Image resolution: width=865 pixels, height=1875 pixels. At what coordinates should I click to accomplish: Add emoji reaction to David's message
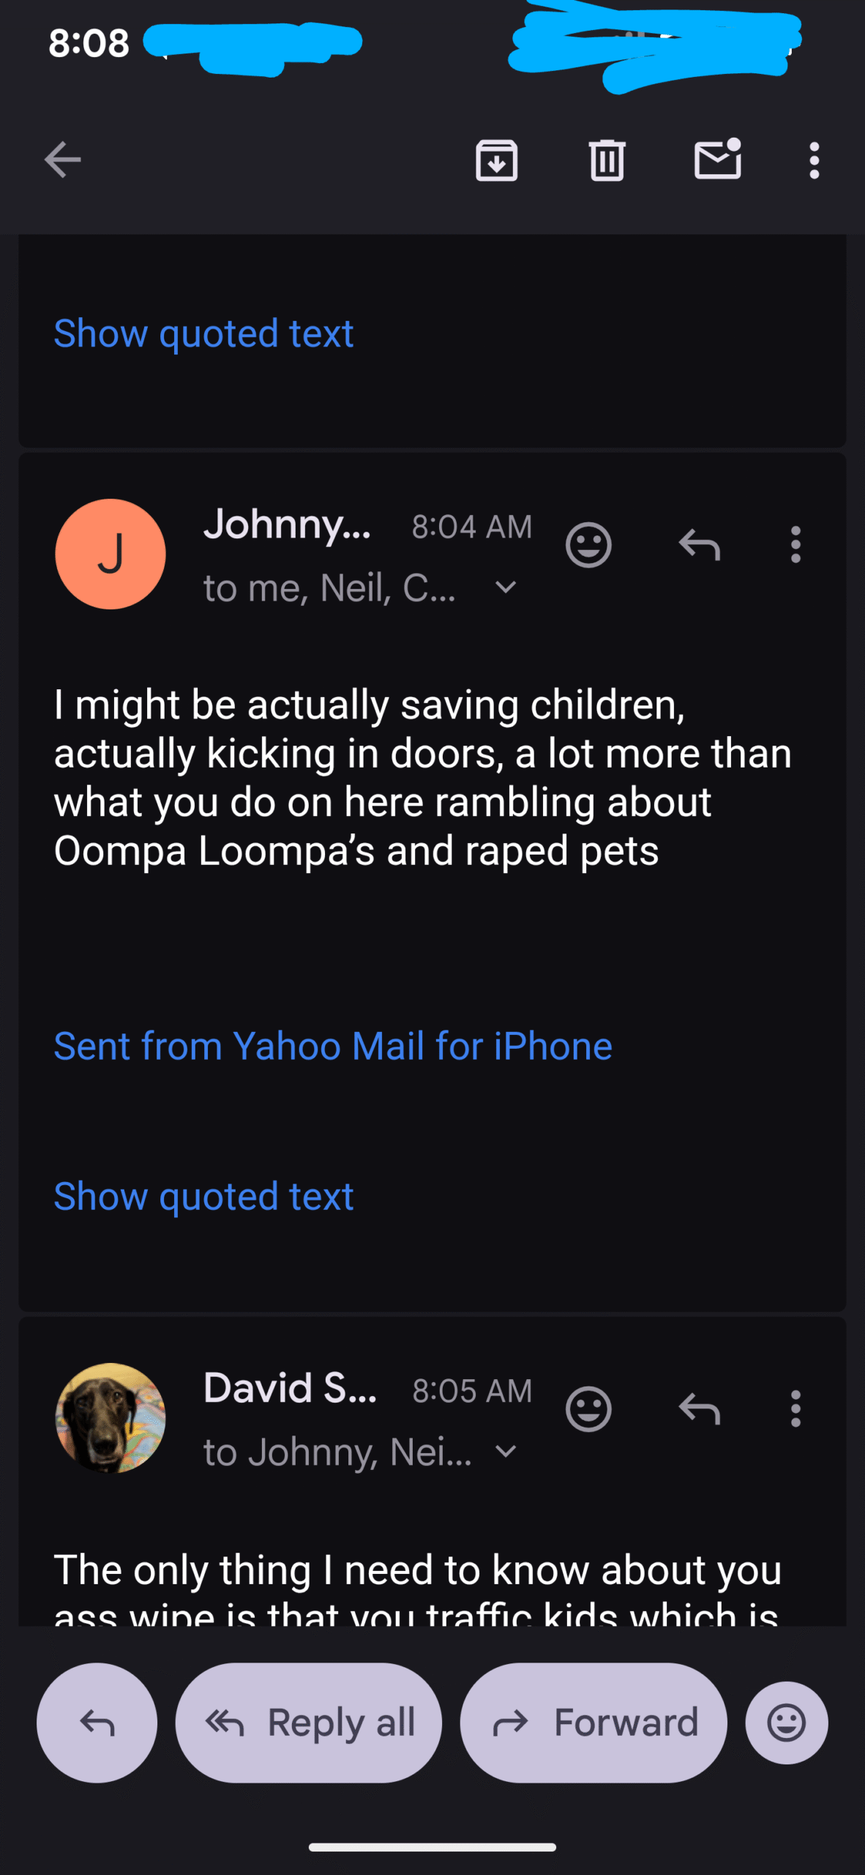[588, 1408]
